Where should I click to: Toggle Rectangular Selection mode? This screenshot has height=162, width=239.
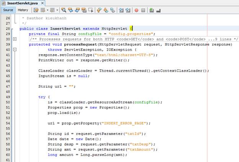91,10
